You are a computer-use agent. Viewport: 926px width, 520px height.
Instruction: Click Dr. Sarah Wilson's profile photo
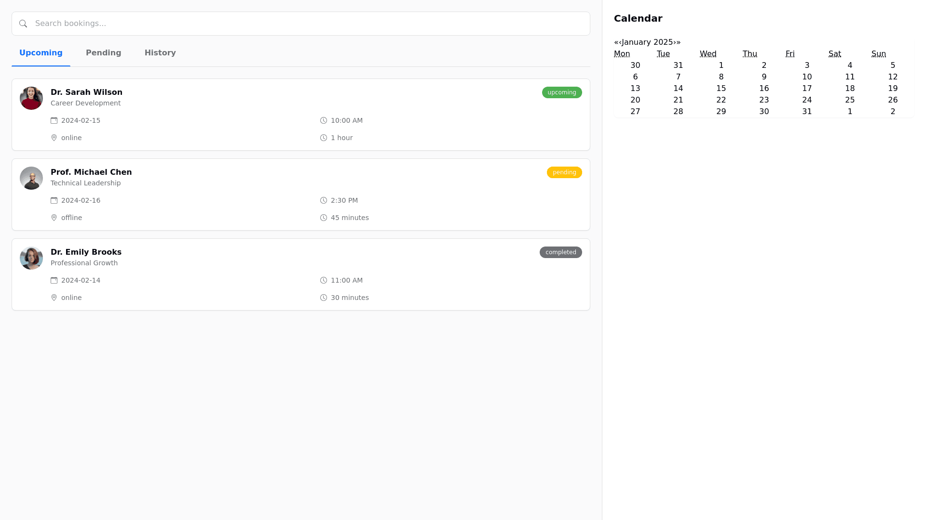point(31,98)
